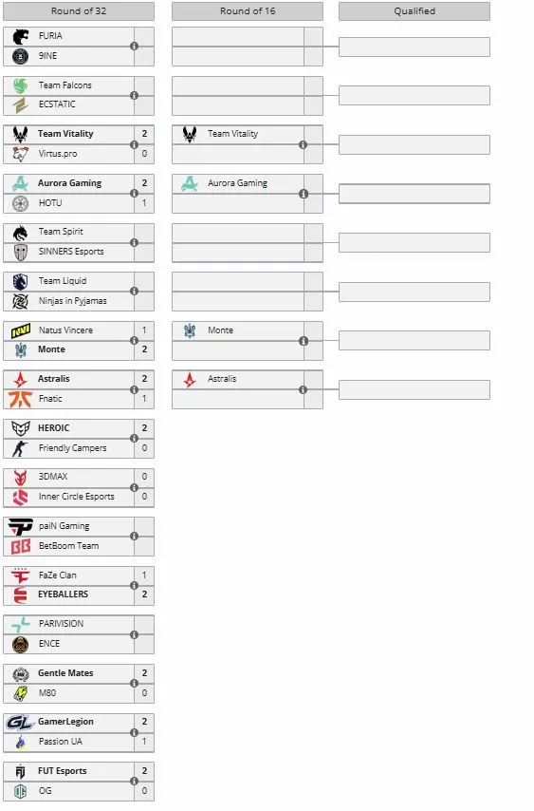Click the Team Falcons green logo
Viewport: 534px width, 811px height.
(x=20, y=85)
